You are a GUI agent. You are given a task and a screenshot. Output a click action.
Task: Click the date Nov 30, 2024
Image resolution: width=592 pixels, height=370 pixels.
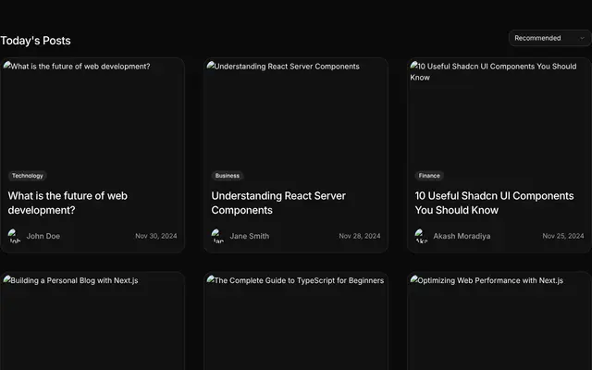pyautogui.click(x=156, y=236)
